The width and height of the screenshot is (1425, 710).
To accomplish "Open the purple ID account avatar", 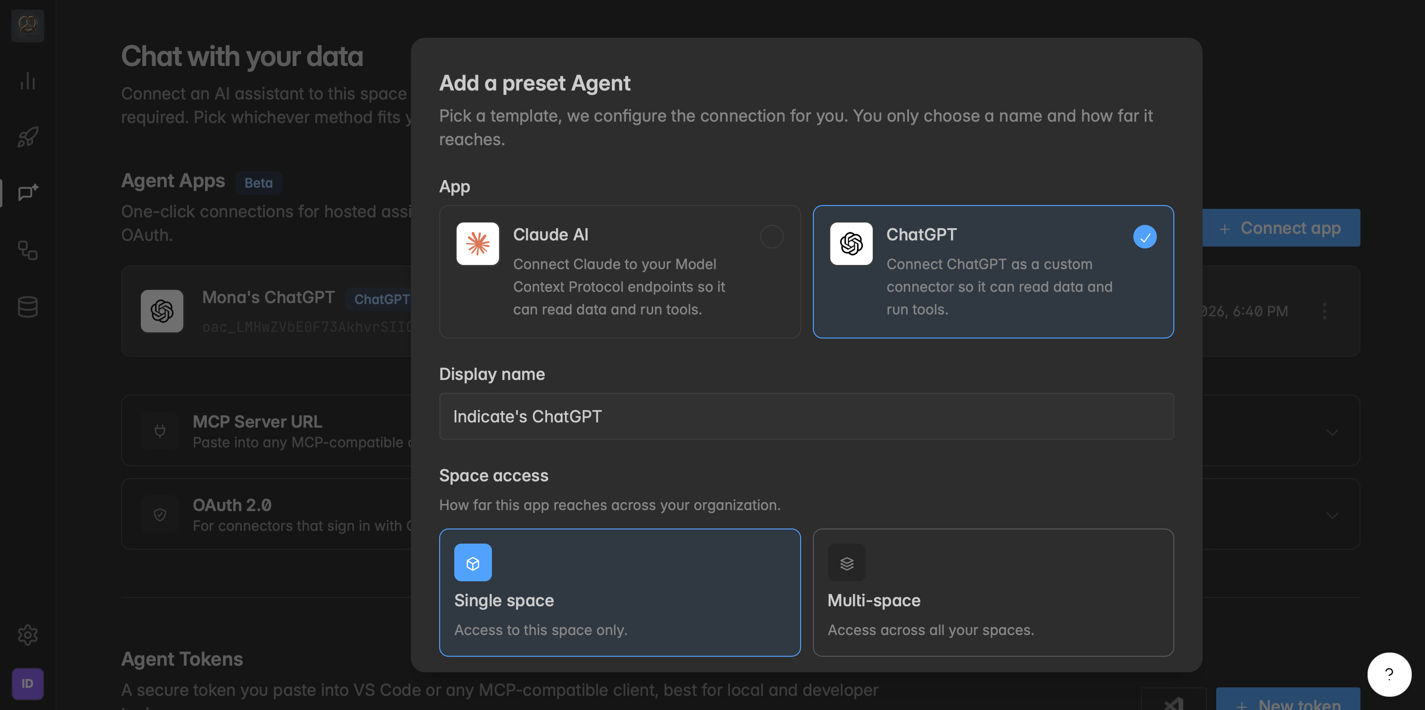I will 28,684.
